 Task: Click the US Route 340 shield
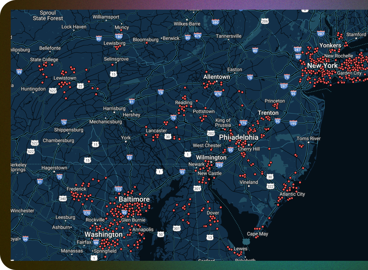click(x=63, y=198)
